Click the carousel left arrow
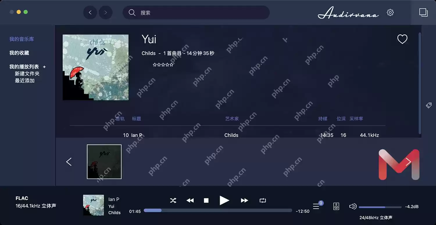The height and width of the screenshot is (225, 436). point(69,162)
